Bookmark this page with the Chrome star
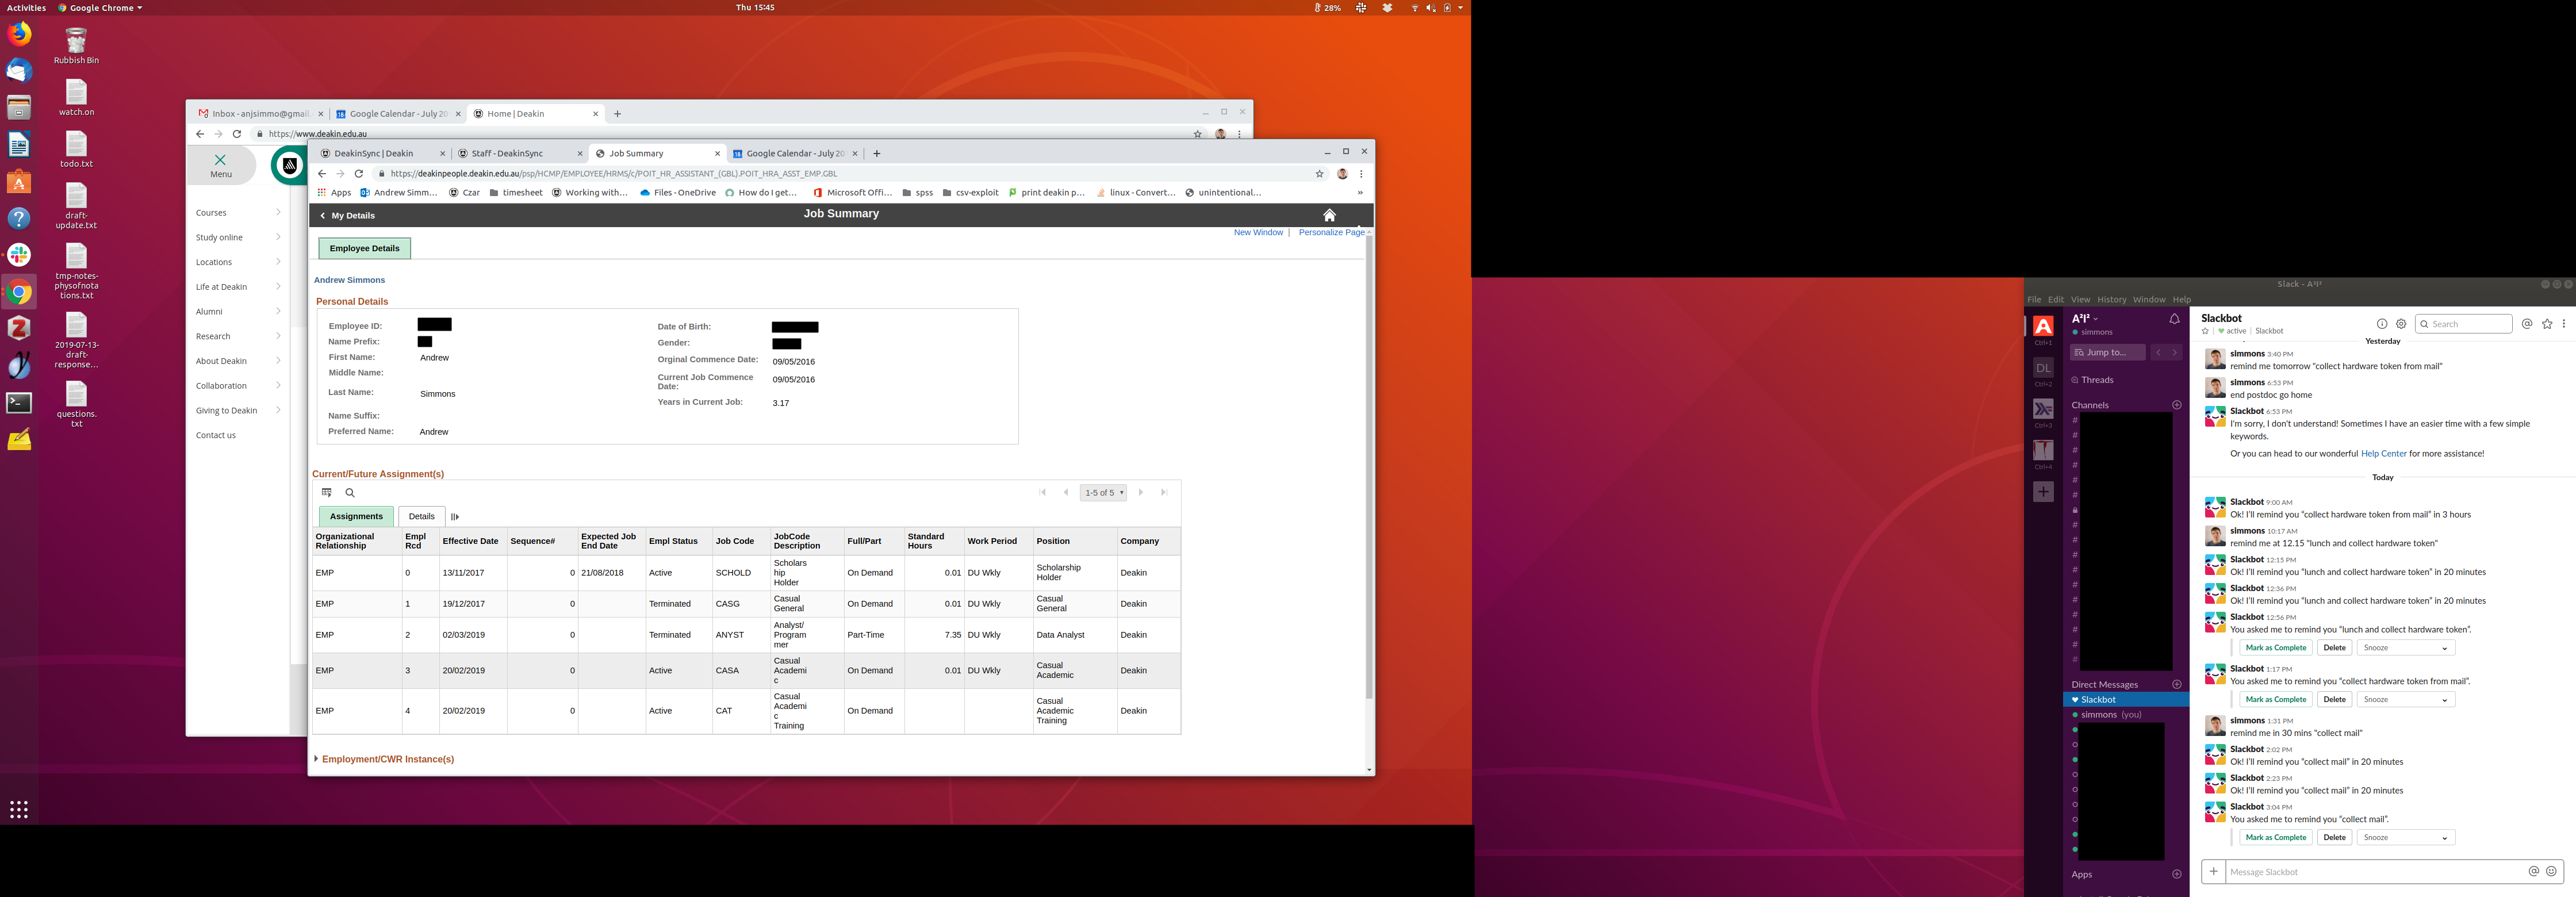 (x=1319, y=174)
